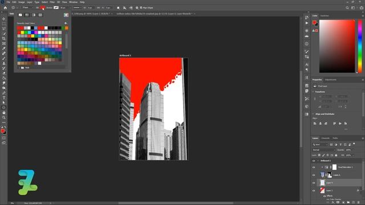Open shape settings gear in options bar
365x205 pixels.
[137, 7]
